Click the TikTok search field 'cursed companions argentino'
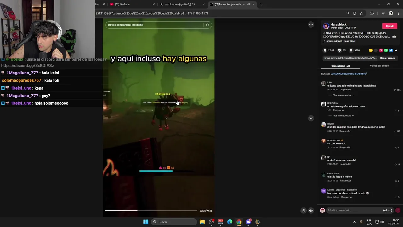Image resolution: width=403 pixels, height=227 pixels. [x=154, y=25]
